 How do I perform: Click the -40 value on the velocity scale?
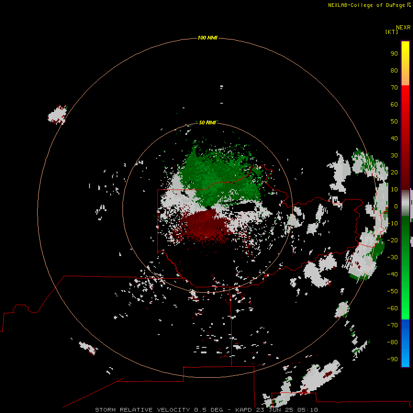point(392,274)
